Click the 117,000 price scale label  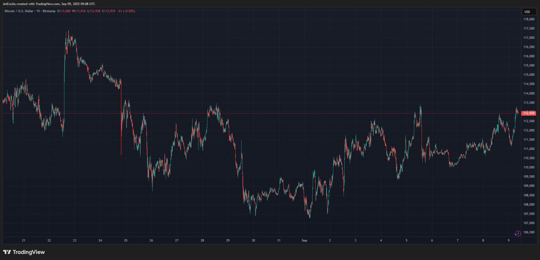529,38
